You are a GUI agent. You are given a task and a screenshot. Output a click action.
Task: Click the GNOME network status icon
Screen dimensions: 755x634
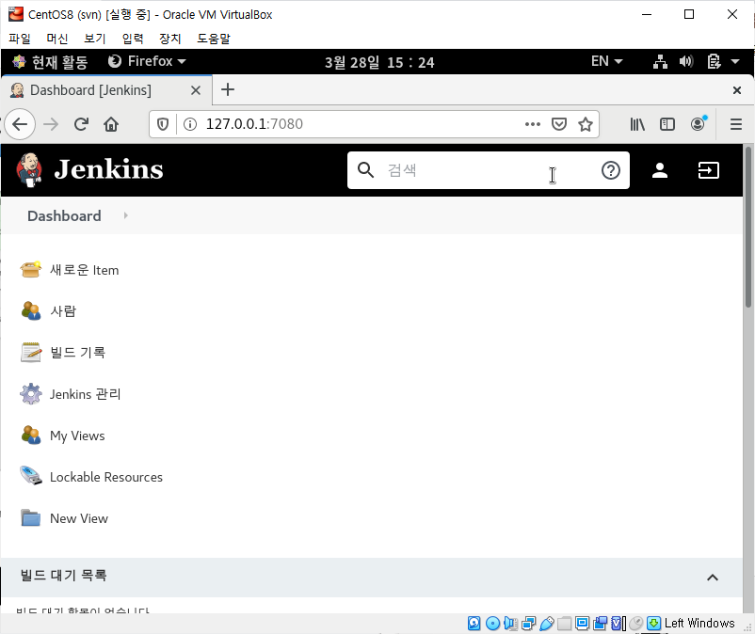(x=660, y=61)
